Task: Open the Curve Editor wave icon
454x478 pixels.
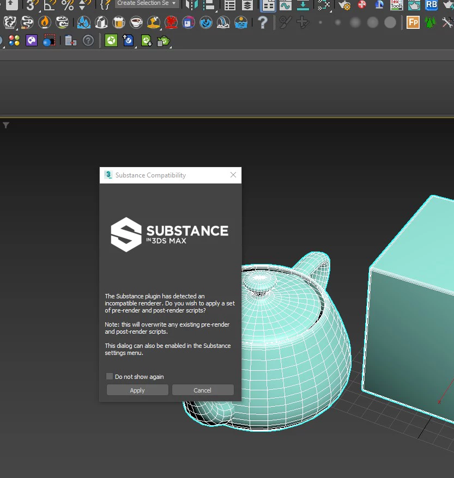Action: tap(286, 5)
